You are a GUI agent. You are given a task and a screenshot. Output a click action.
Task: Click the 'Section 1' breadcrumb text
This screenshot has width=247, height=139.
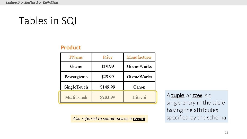point(31,3)
